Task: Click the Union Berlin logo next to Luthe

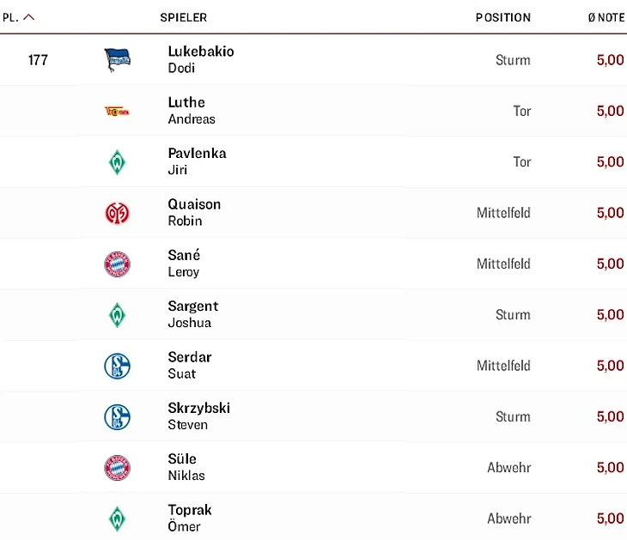Action: coord(117,111)
